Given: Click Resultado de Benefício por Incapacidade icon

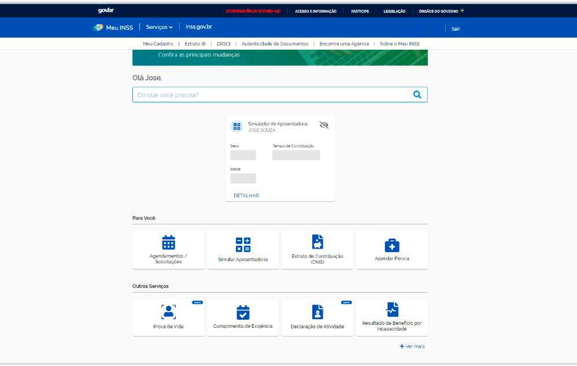Looking at the screenshot, I should point(392,309).
